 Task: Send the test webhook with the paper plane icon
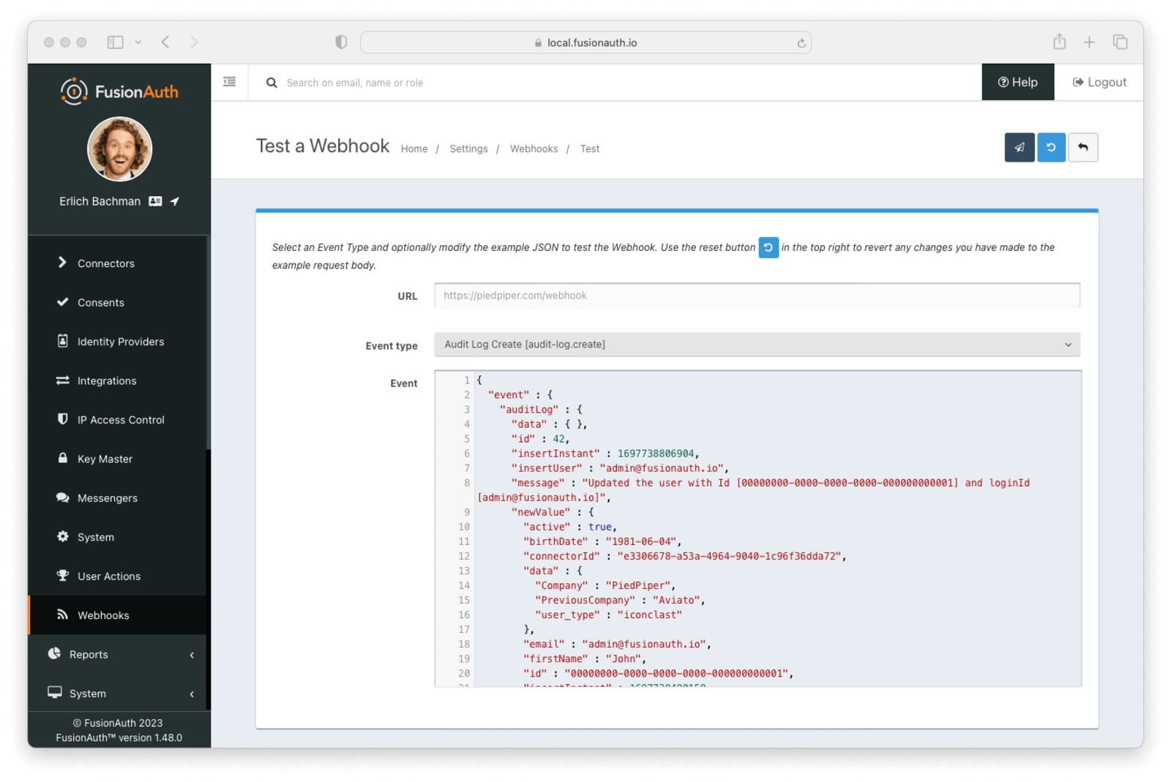click(x=1019, y=147)
